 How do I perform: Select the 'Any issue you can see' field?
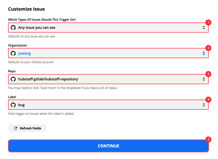tap(36, 28)
